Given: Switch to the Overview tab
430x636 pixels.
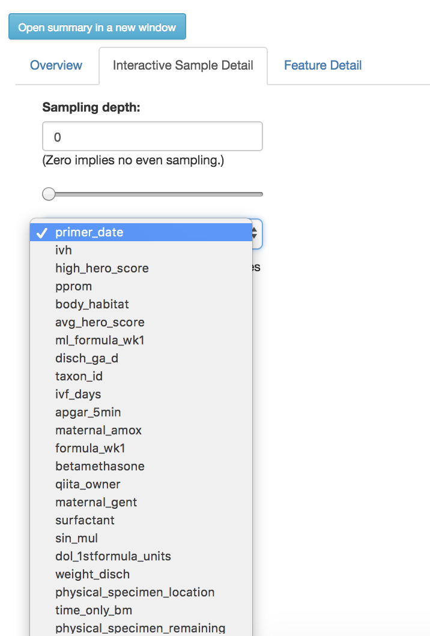Looking at the screenshot, I should (56, 65).
